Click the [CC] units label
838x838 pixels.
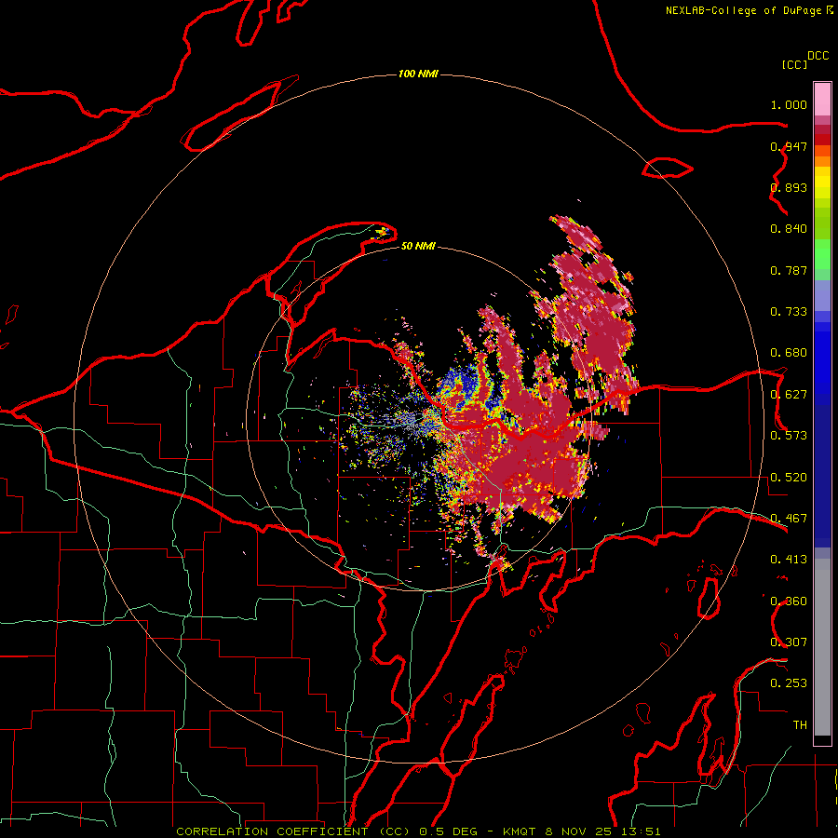click(794, 64)
